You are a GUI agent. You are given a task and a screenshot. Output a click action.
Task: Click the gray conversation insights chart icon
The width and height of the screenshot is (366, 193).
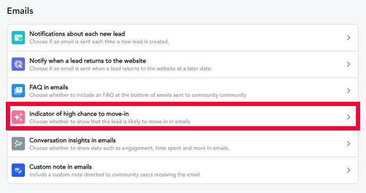point(18,144)
